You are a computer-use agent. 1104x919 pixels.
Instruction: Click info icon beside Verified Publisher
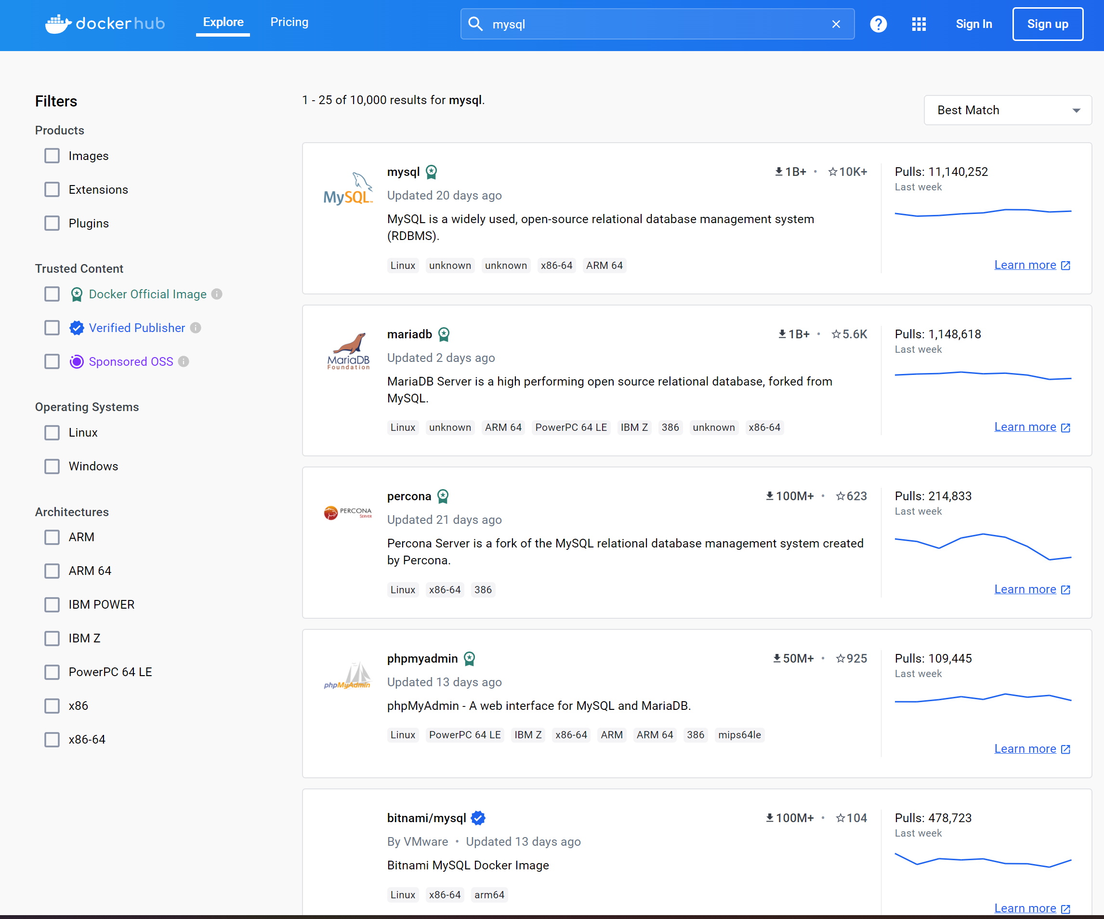196,328
